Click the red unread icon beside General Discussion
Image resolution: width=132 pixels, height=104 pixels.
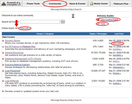[3, 53]
